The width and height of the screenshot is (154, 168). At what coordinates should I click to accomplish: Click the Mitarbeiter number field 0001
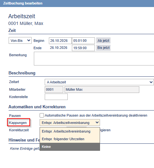54,89
